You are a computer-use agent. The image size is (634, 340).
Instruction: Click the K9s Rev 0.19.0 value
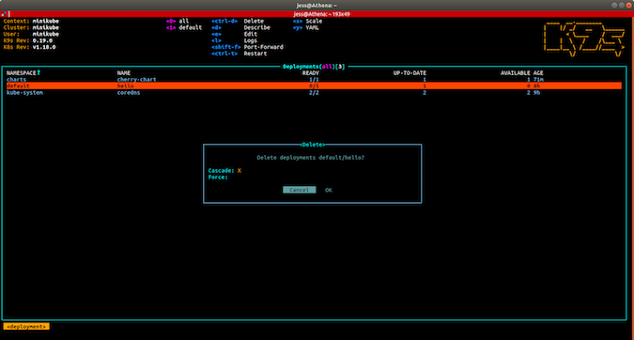click(x=42, y=40)
